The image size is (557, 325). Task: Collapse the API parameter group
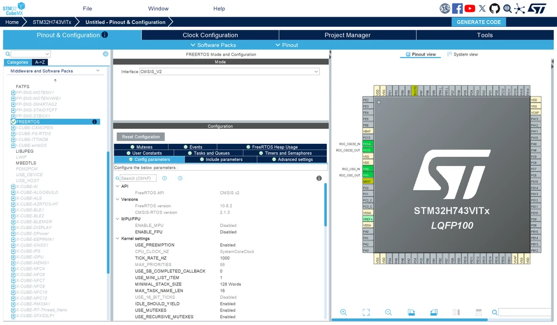click(118, 186)
